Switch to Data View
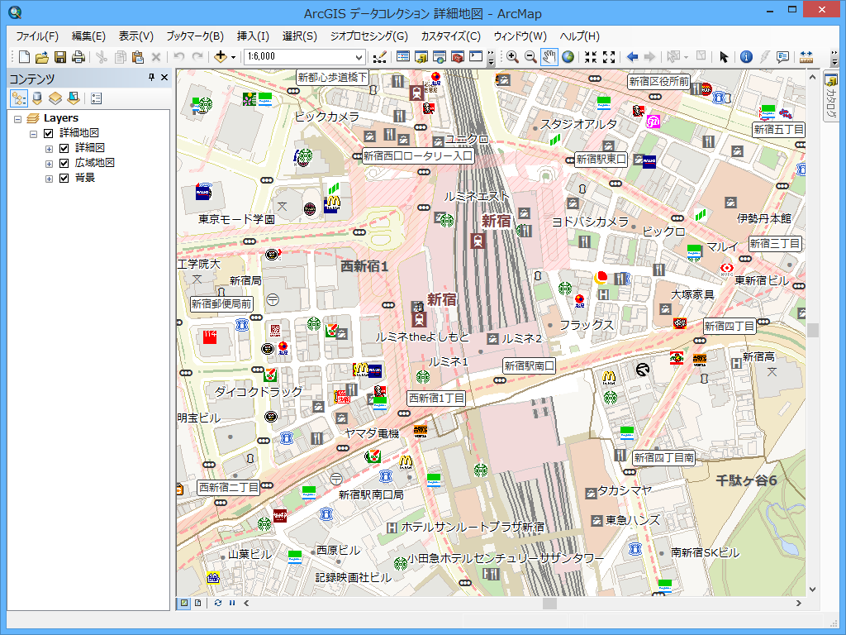Screen dimensions: 846x635 click(184, 603)
